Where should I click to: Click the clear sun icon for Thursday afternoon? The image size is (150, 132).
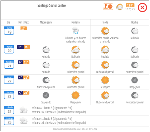pos(105,80)
